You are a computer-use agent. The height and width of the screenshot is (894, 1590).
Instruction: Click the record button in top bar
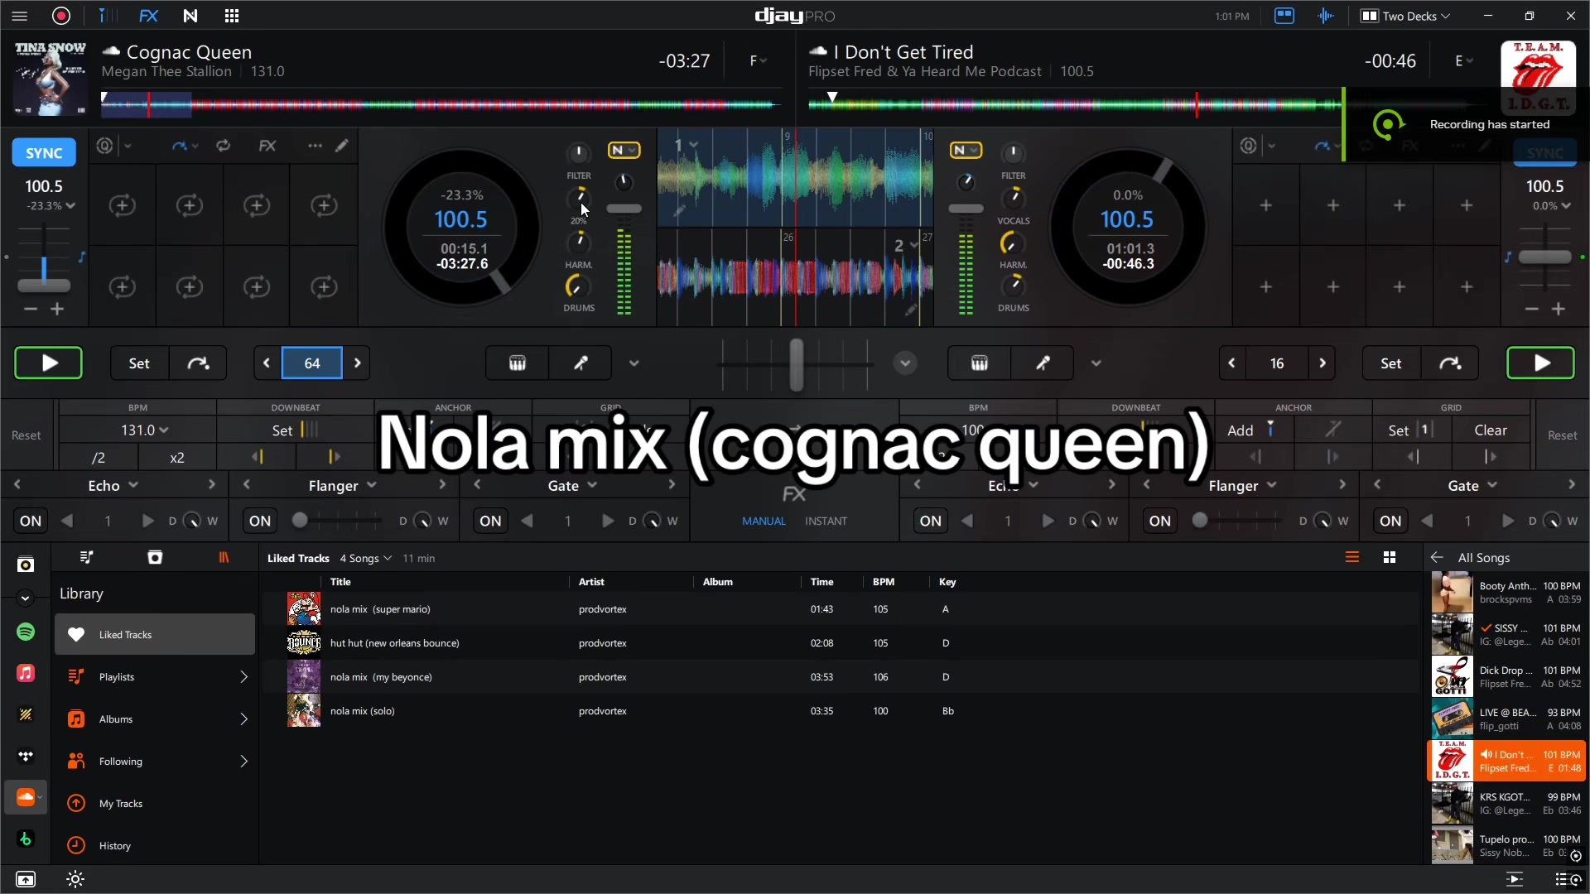coord(61,16)
